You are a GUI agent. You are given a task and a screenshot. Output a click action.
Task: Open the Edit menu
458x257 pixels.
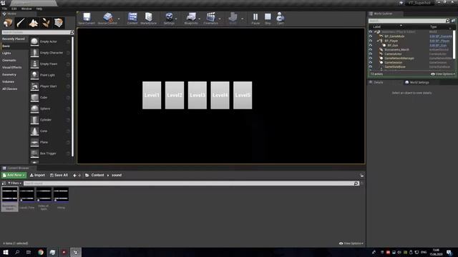[x=14, y=9]
